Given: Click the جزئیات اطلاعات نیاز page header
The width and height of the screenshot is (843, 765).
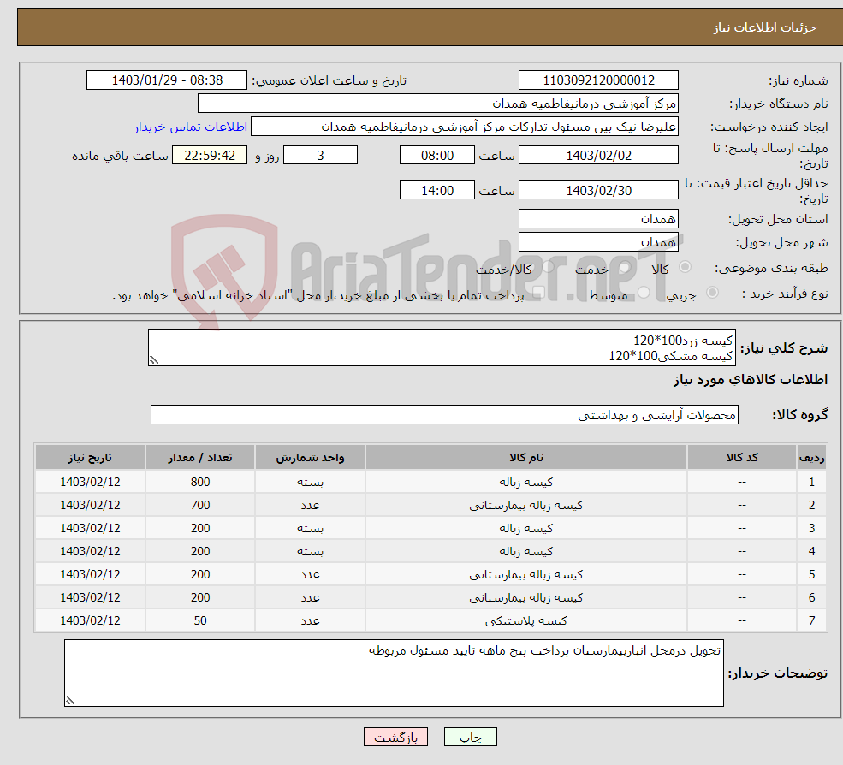Looking at the screenshot, I should [x=765, y=27].
